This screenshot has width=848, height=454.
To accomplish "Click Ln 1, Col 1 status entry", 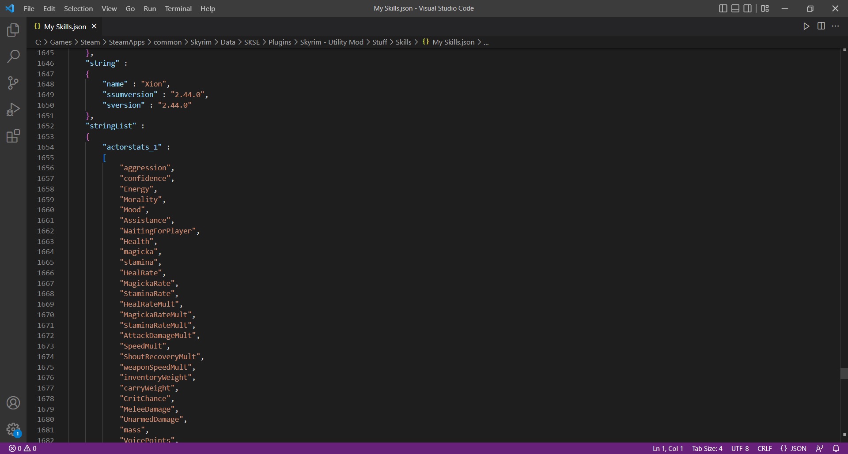I will pyautogui.click(x=668, y=448).
